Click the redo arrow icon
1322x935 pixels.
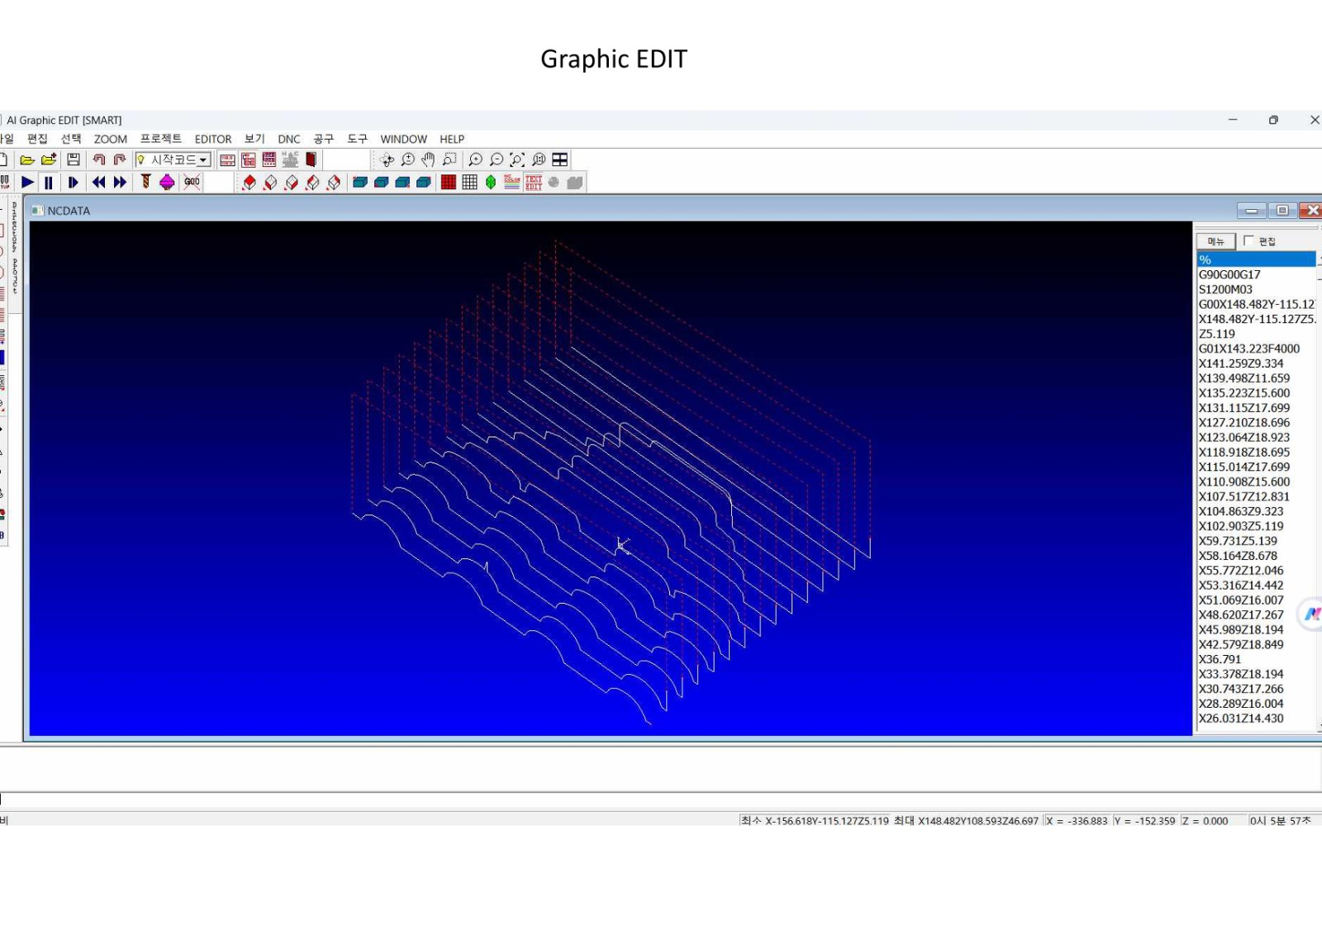coord(120,159)
